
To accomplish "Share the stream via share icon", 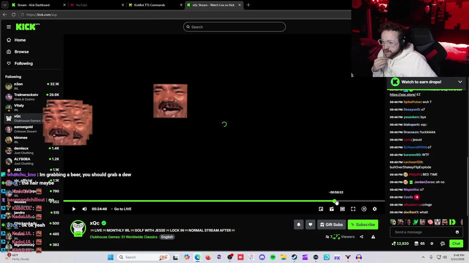I will click(x=361, y=237).
